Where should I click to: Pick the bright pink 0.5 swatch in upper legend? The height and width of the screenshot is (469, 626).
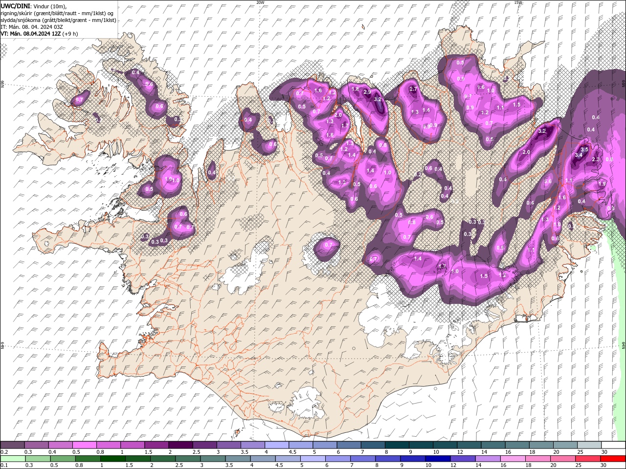(84, 445)
